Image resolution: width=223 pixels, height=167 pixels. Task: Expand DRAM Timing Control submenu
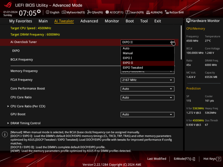coord(24,123)
